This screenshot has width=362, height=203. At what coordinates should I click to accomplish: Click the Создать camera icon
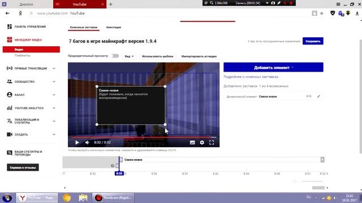coord(10,134)
